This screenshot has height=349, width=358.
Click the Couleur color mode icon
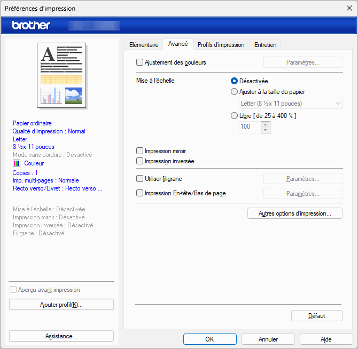click(x=17, y=163)
